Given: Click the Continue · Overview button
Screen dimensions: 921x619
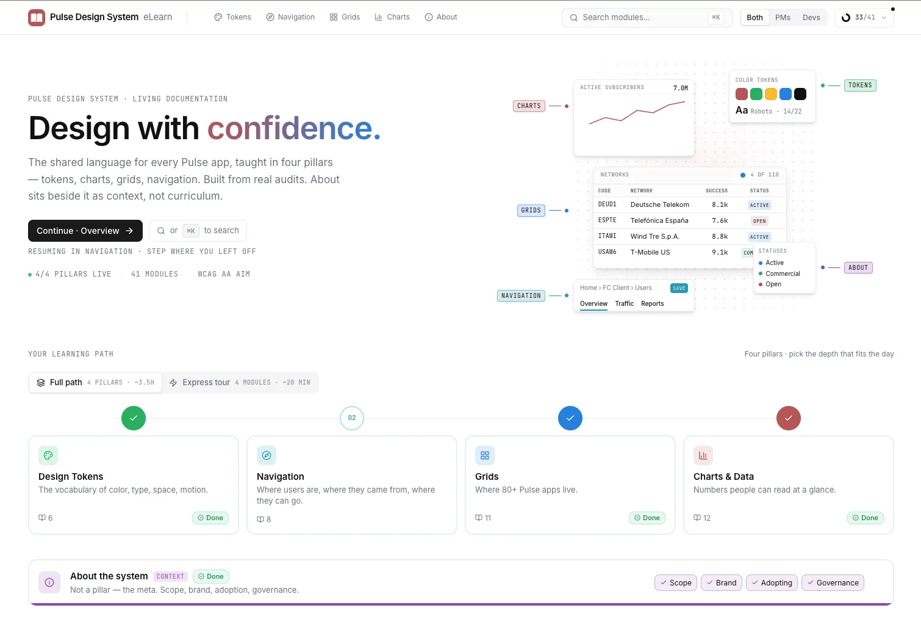Looking at the screenshot, I should [x=85, y=231].
